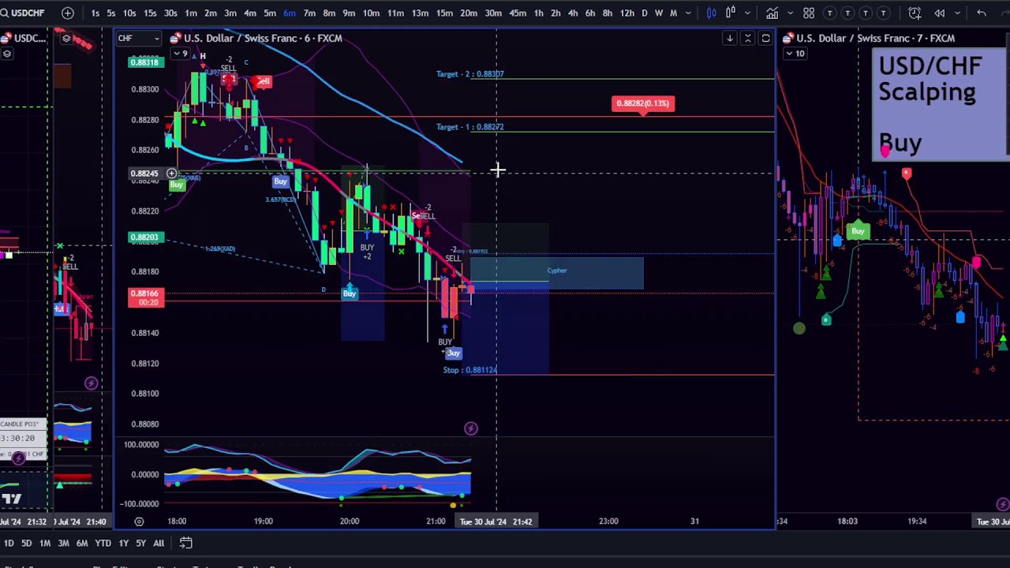Click the layers icon in left chart

(7, 54)
